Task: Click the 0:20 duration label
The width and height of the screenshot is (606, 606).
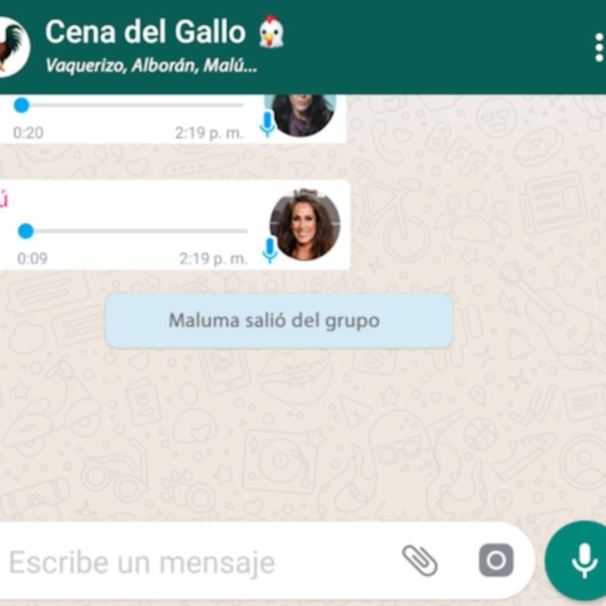Action: click(28, 133)
